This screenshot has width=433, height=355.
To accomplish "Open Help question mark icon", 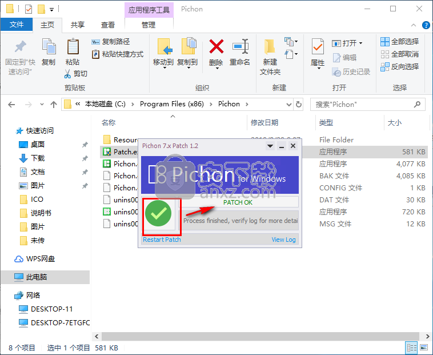I will coord(426,25).
